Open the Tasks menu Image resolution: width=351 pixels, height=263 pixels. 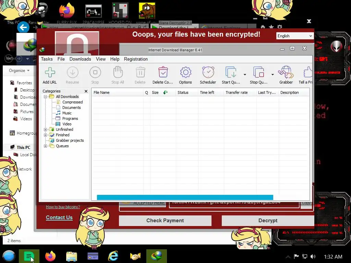pos(47,59)
